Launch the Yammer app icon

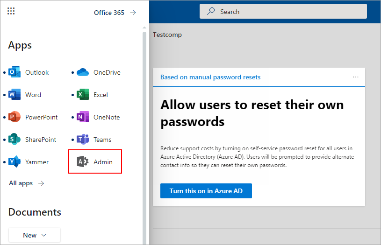(x=15, y=162)
